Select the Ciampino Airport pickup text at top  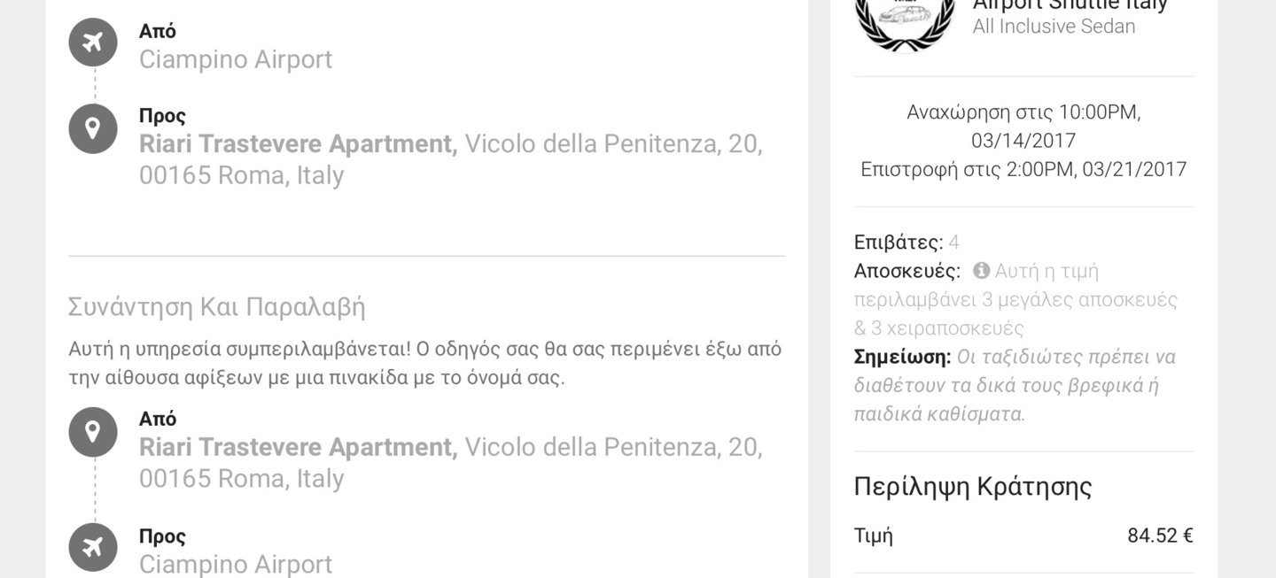coord(236,59)
